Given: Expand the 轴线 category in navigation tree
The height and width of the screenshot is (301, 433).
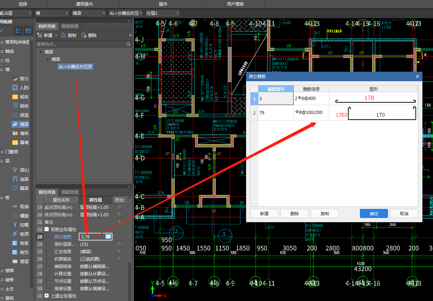Looking at the screenshot, I should (2, 51).
